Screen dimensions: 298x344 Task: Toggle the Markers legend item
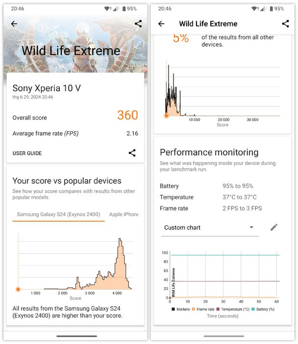[181, 309]
